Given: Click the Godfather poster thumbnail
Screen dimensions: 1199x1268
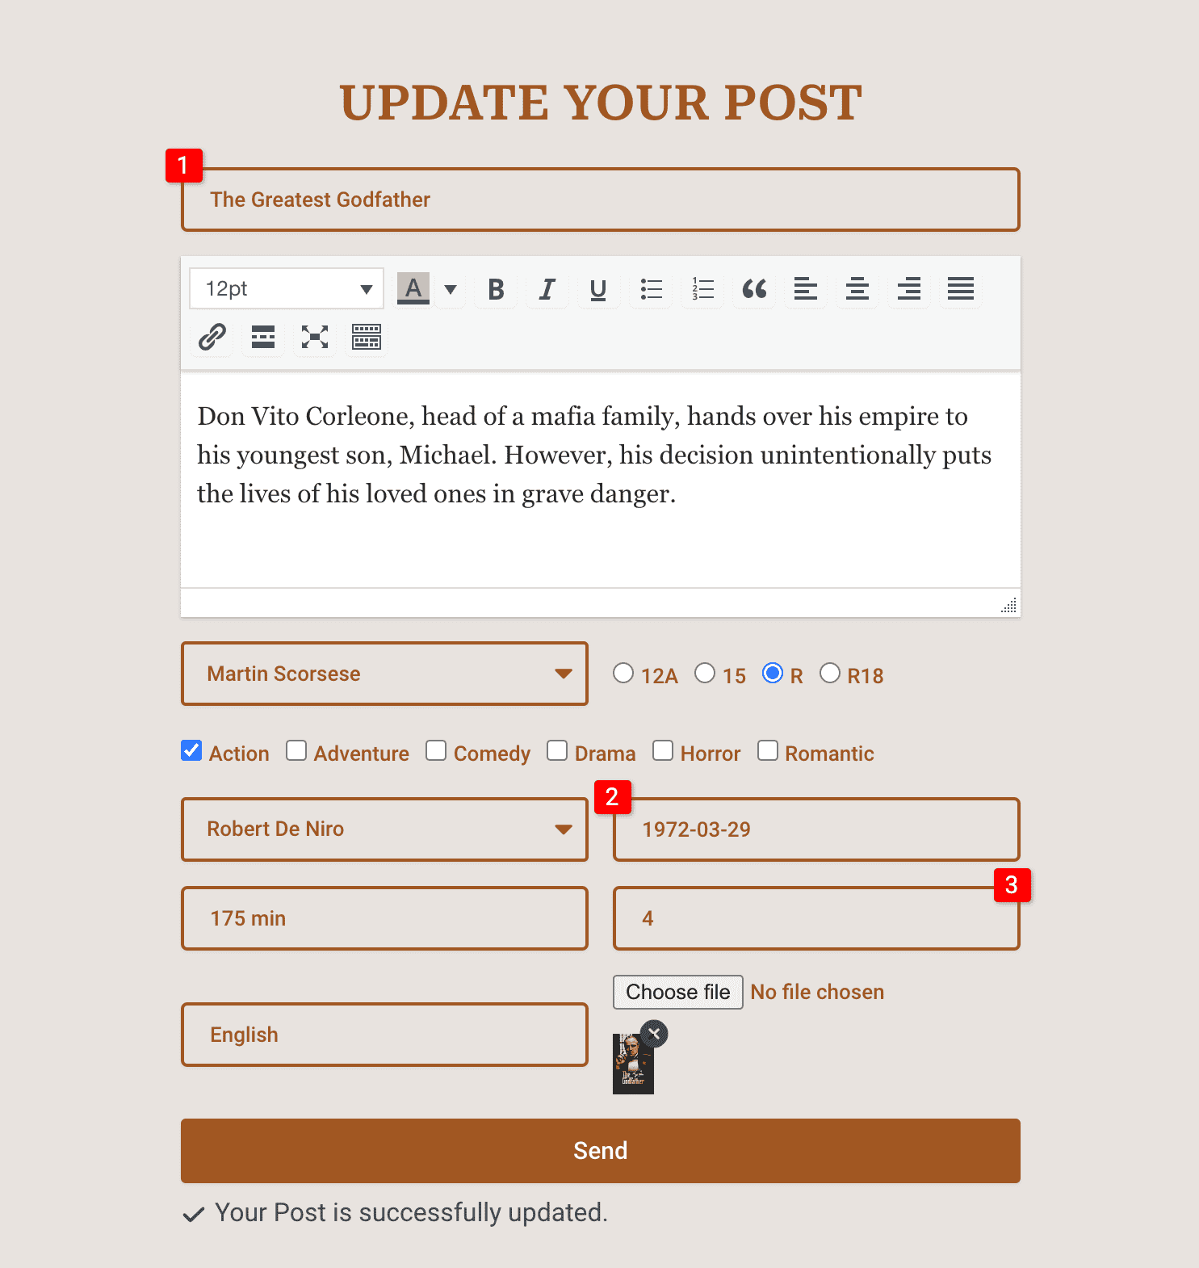Looking at the screenshot, I should (x=633, y=1064).
